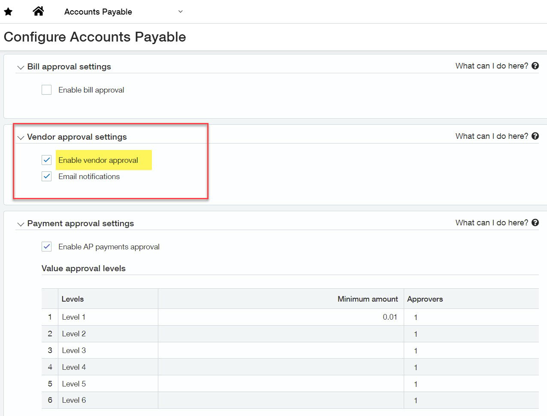Image resolution: width=547 pixels, height=416 pixels.
Task: Click the Minimum amount column header
Action: click(367, 299)
